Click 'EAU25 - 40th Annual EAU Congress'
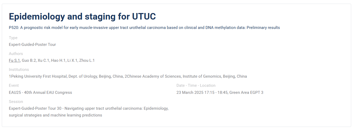The image size is (353, 129). [40, 93]
